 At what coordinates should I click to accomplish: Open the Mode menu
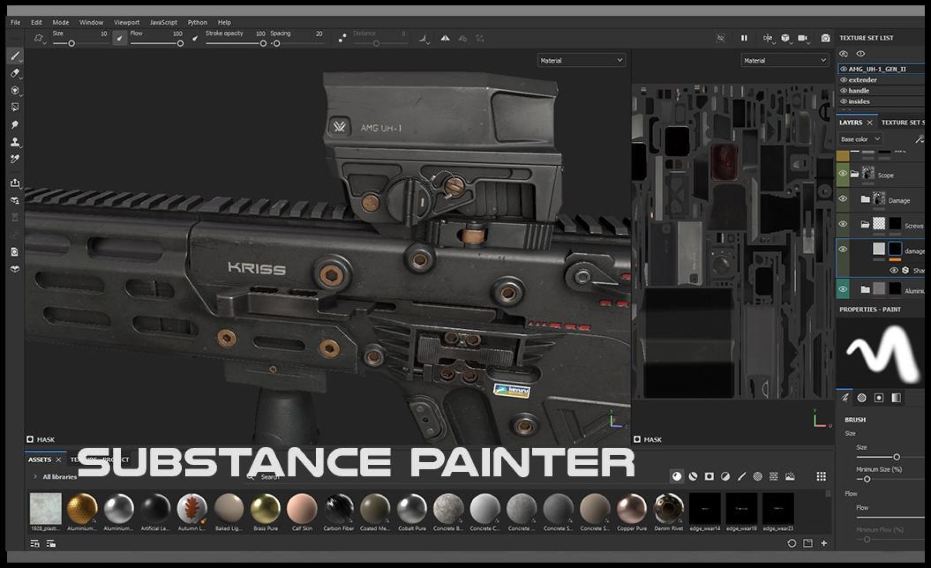tap(61, 22)
